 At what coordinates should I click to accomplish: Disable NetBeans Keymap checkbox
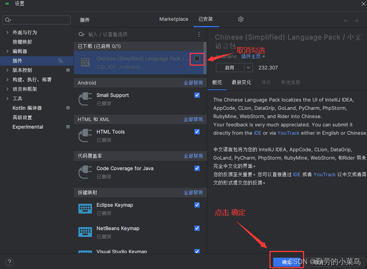(197, 228)
